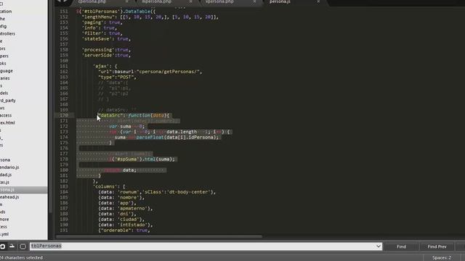Click 'rownum' column entry on line 184
This screenshot has width=465, height=261.
(128, 191)
